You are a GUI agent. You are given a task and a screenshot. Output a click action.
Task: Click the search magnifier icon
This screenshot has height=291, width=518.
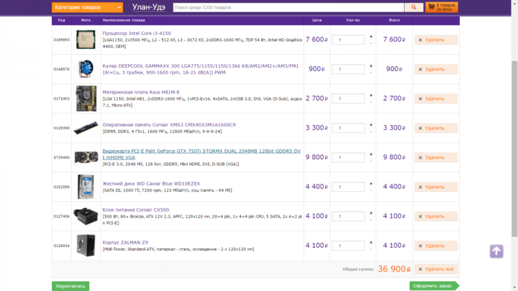point(413,7)
